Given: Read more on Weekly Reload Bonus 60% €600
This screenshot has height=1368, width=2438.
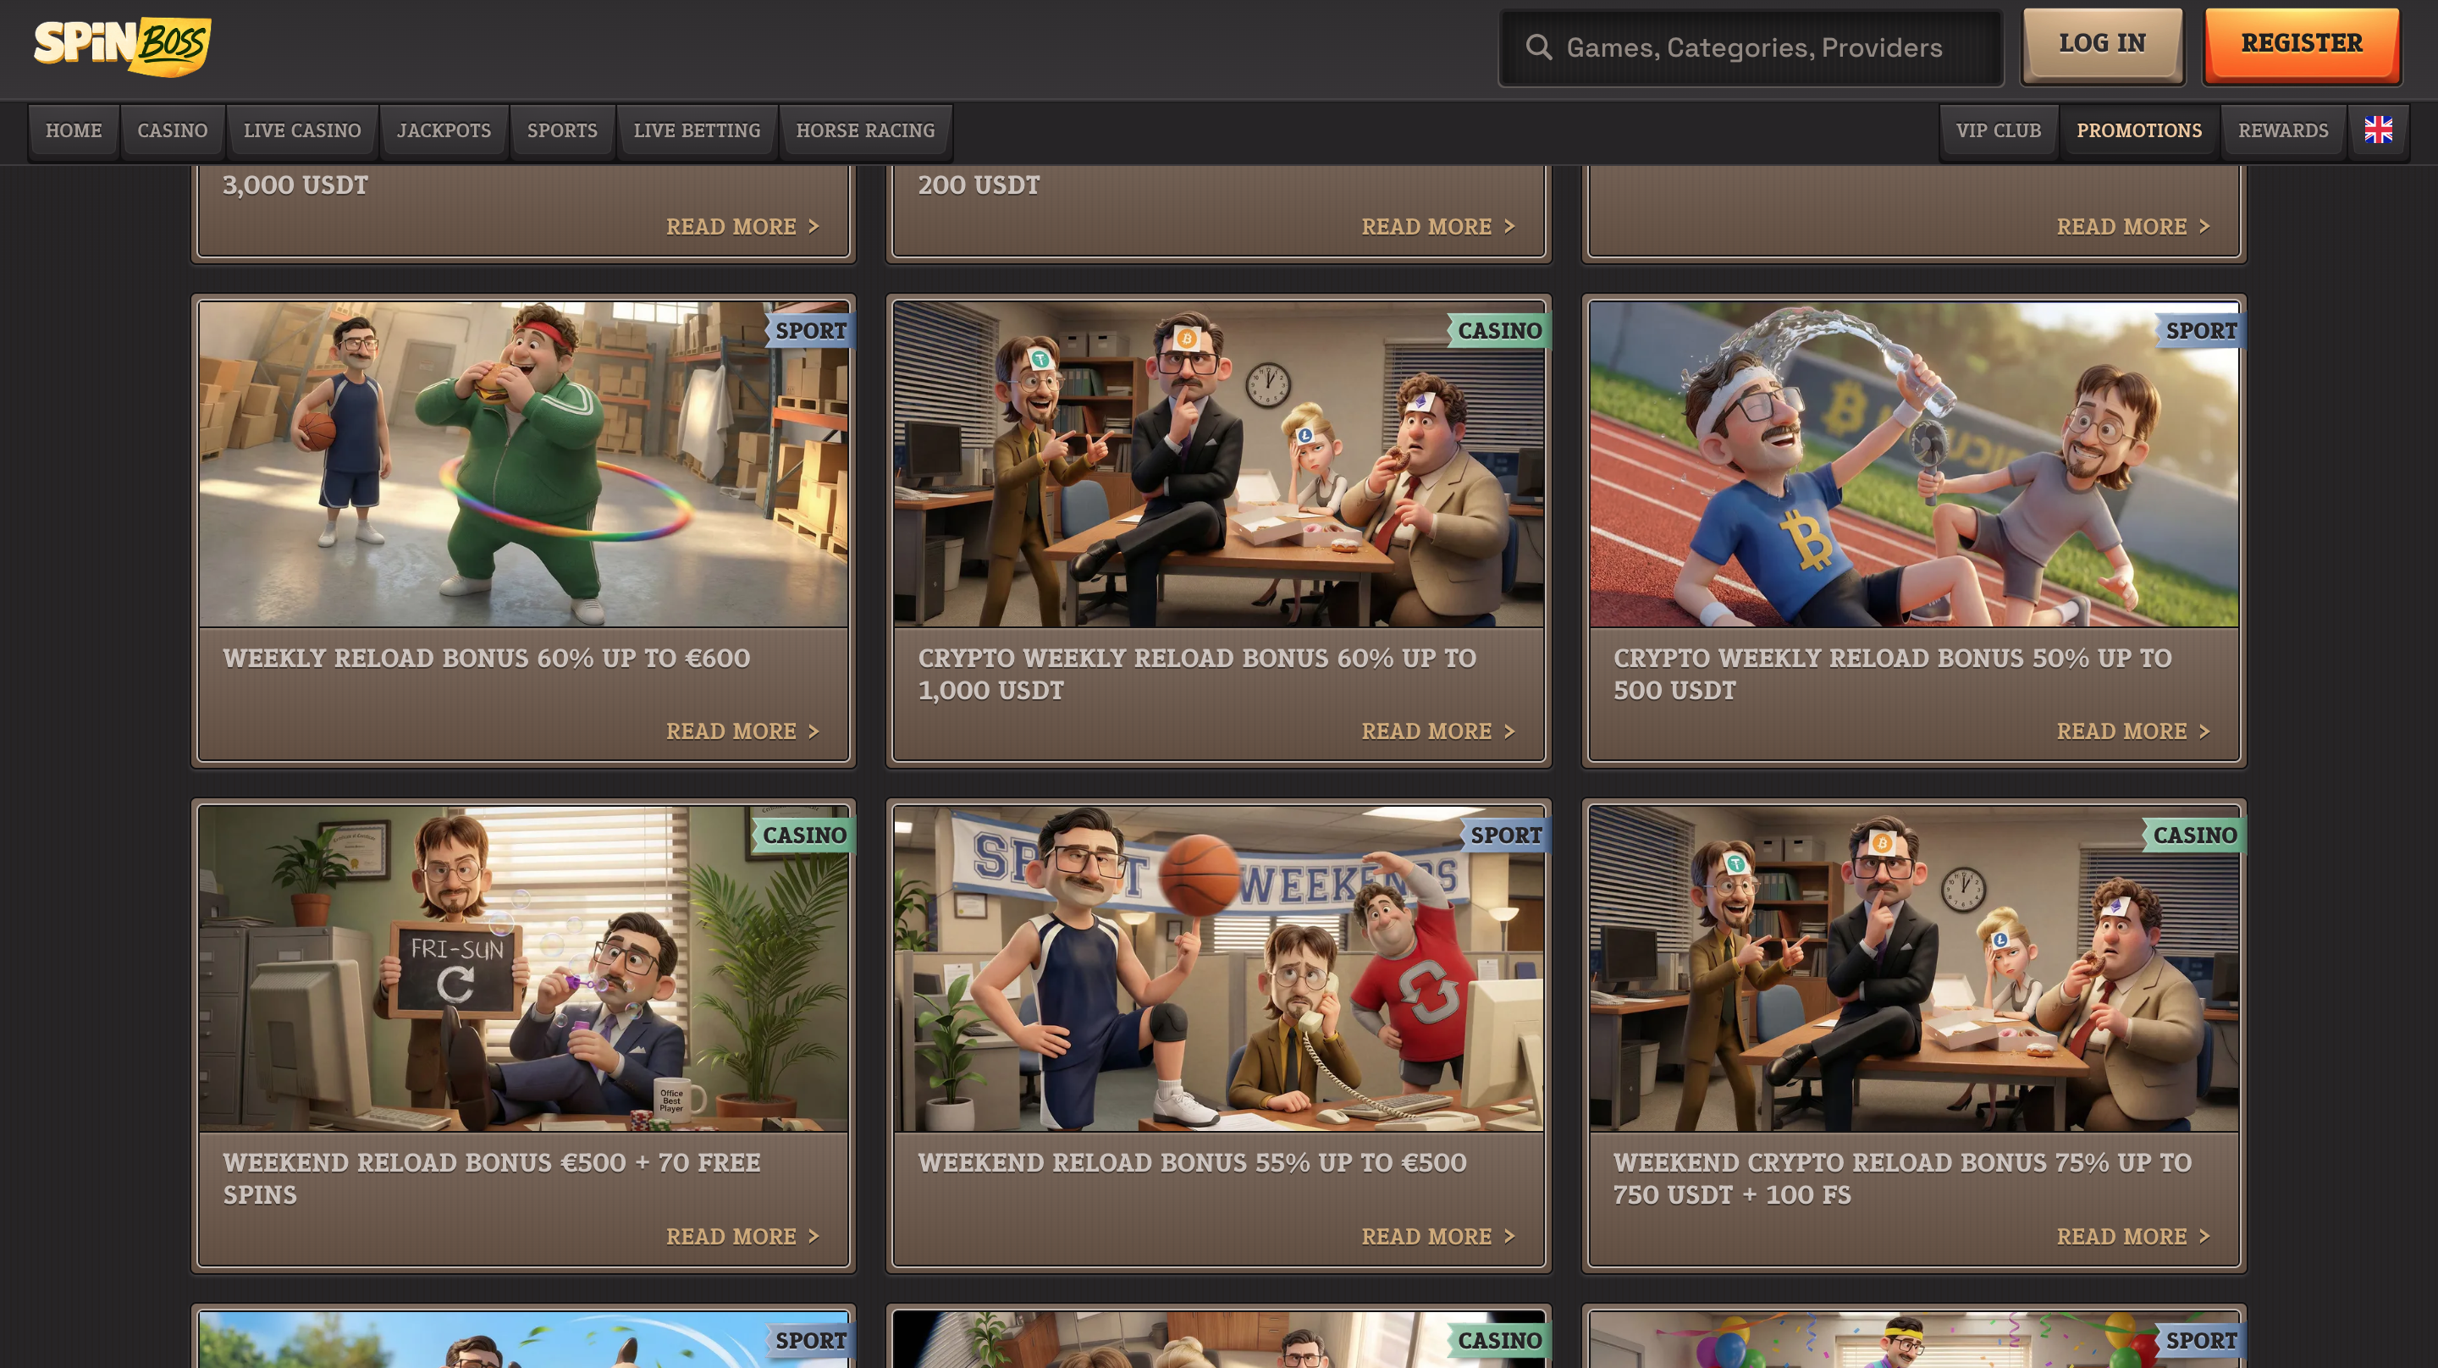Looking at the screenshot, I should (742, 731).
